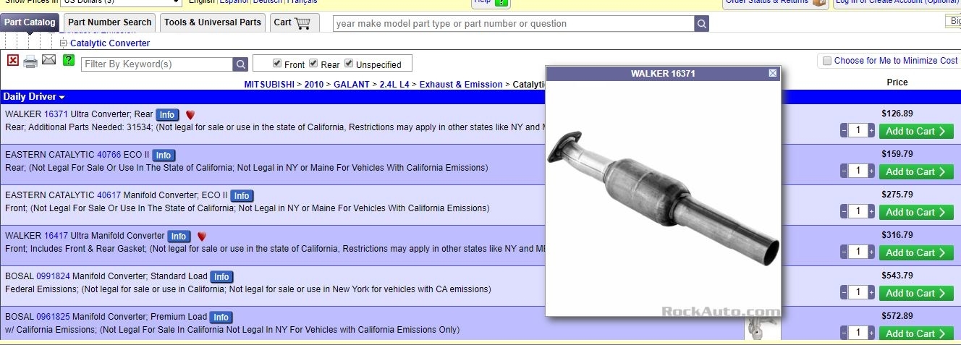Open the Info button for WALKER 16417

179,237
